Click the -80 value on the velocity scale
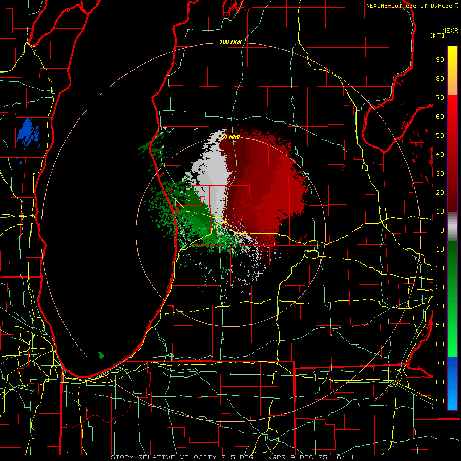Screen dimensions: 461x461 (x=438, y=382)
